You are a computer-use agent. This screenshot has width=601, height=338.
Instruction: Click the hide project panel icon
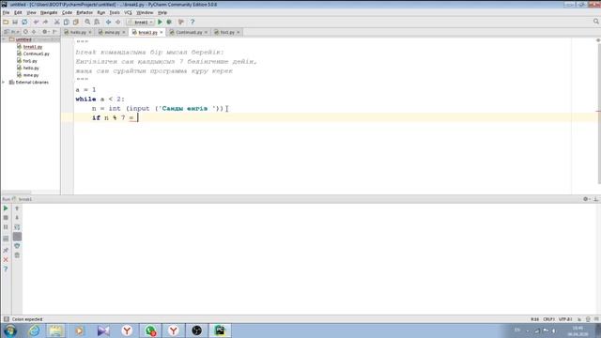(x=54, y=32)
